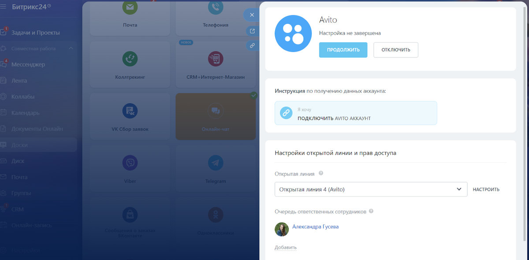
Task: Close the Avito slider panel with X
Action: click(252, 15)
